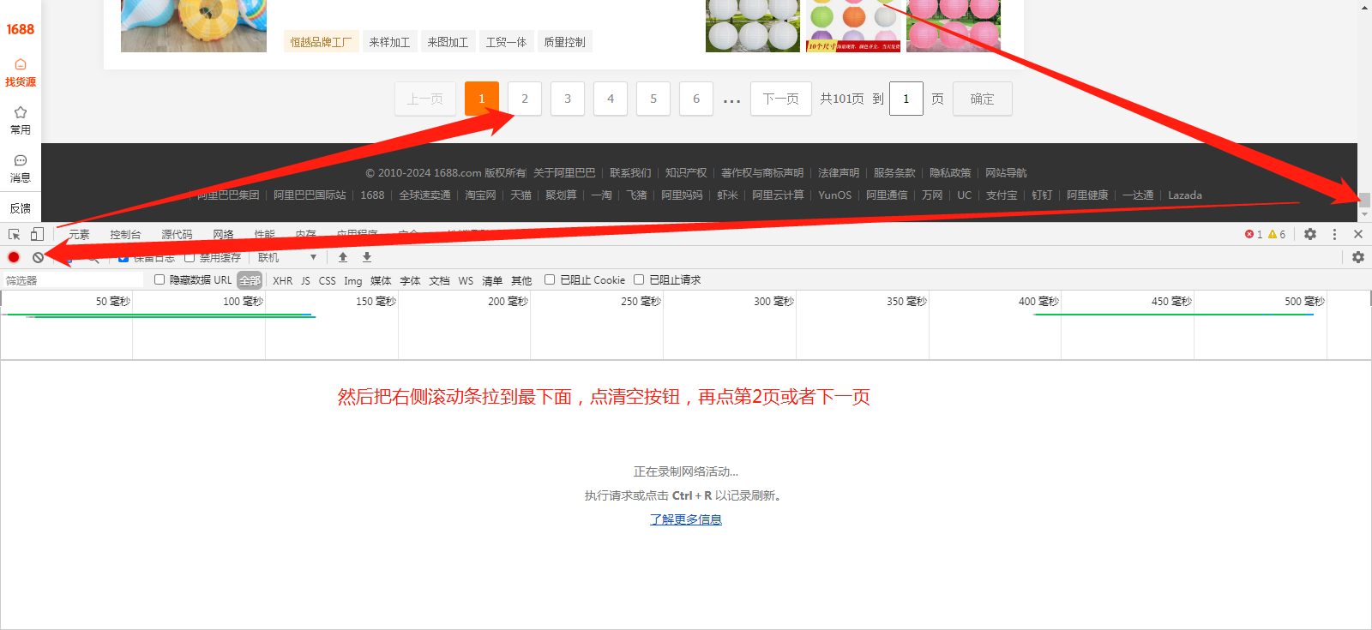The width and height of the screenshot is (1372, 630).
Task: Click the 下一页 next page button
Action: tap(781, 99)
